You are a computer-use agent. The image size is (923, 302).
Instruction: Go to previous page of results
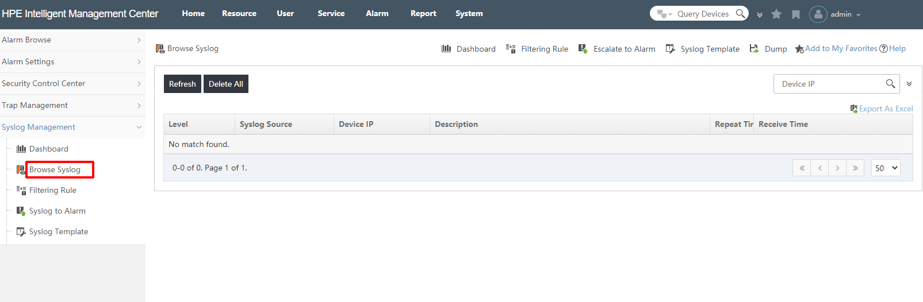pos(819,168)
